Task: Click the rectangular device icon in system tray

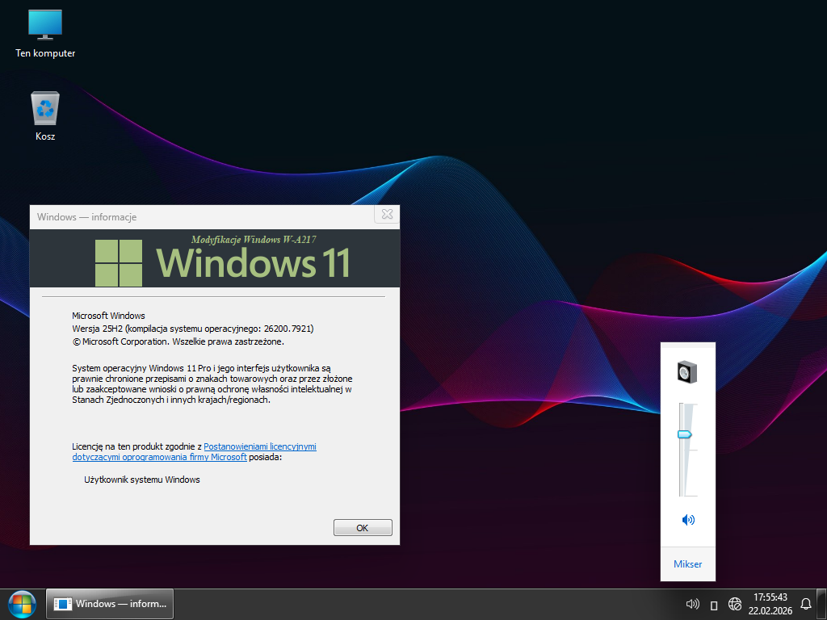Action: coord(714,605)
